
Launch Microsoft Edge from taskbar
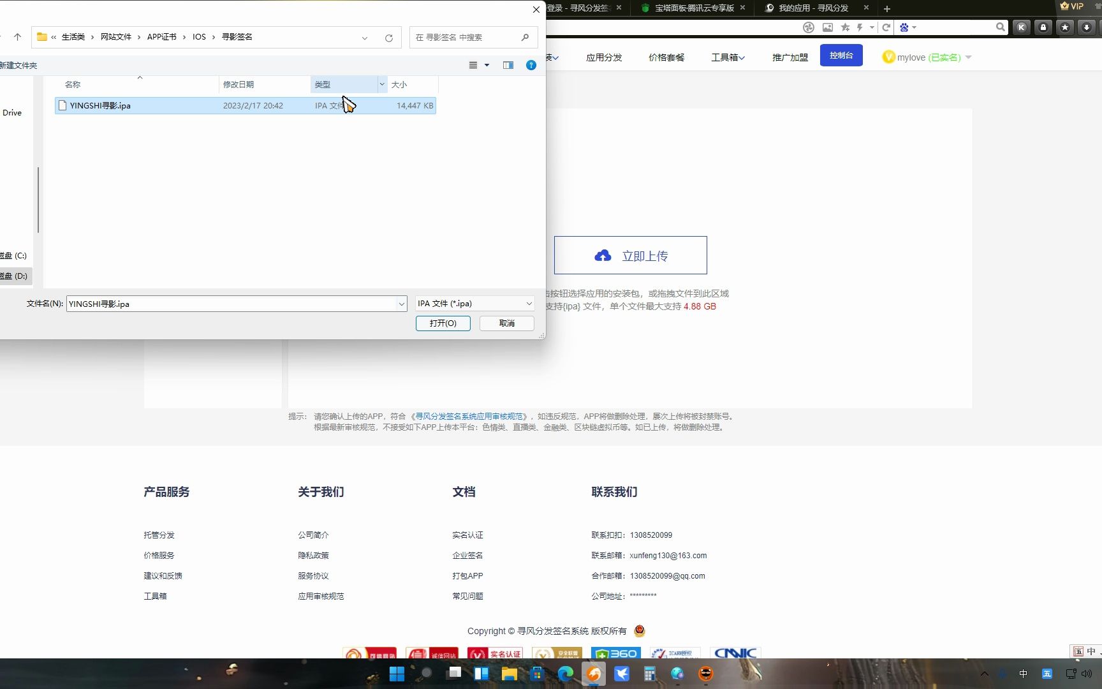565,674
